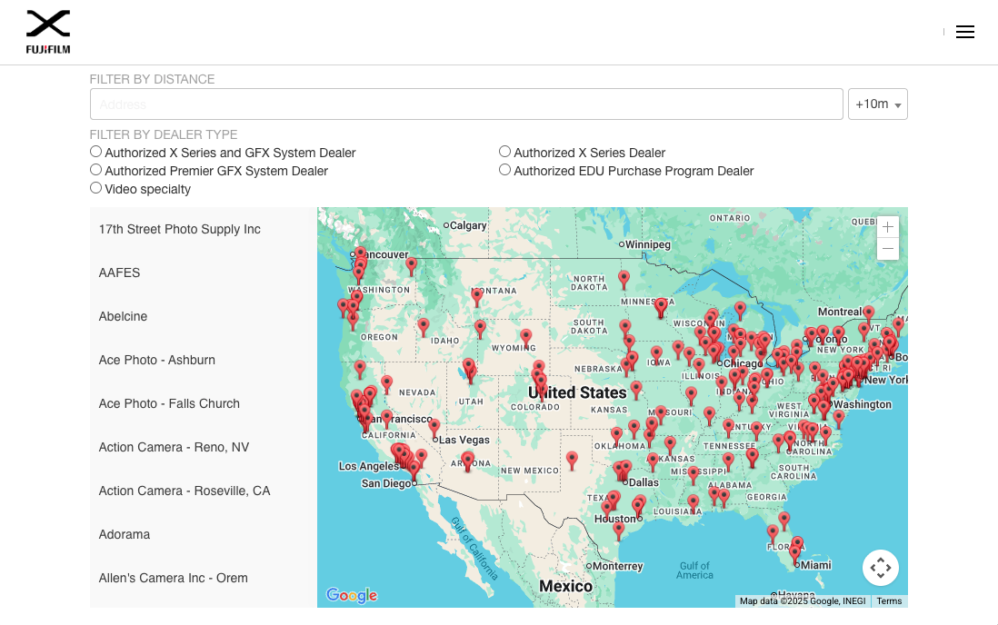Open 17th Street Photo Supply Inc
The image size is (998, 625).
180,229
